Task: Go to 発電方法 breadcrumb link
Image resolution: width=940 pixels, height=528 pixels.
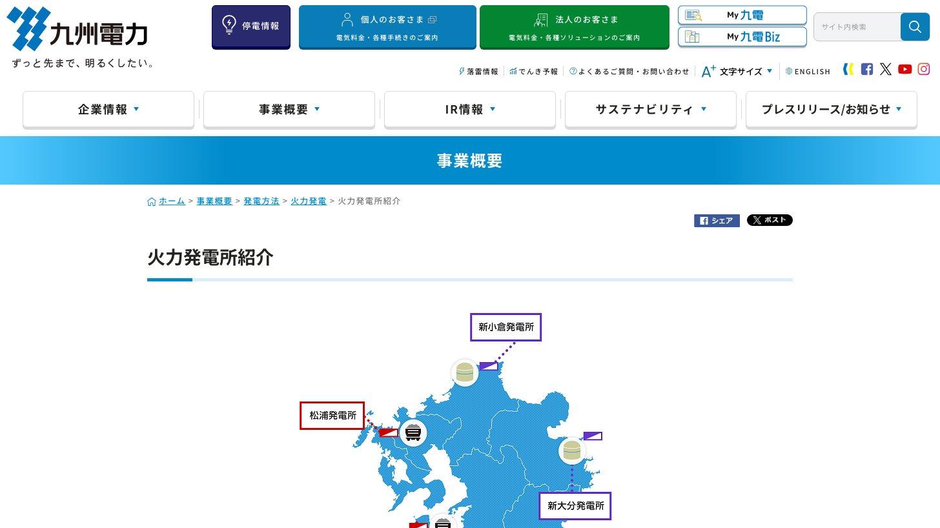Action: pyautogui.click(x=261, y=201)
